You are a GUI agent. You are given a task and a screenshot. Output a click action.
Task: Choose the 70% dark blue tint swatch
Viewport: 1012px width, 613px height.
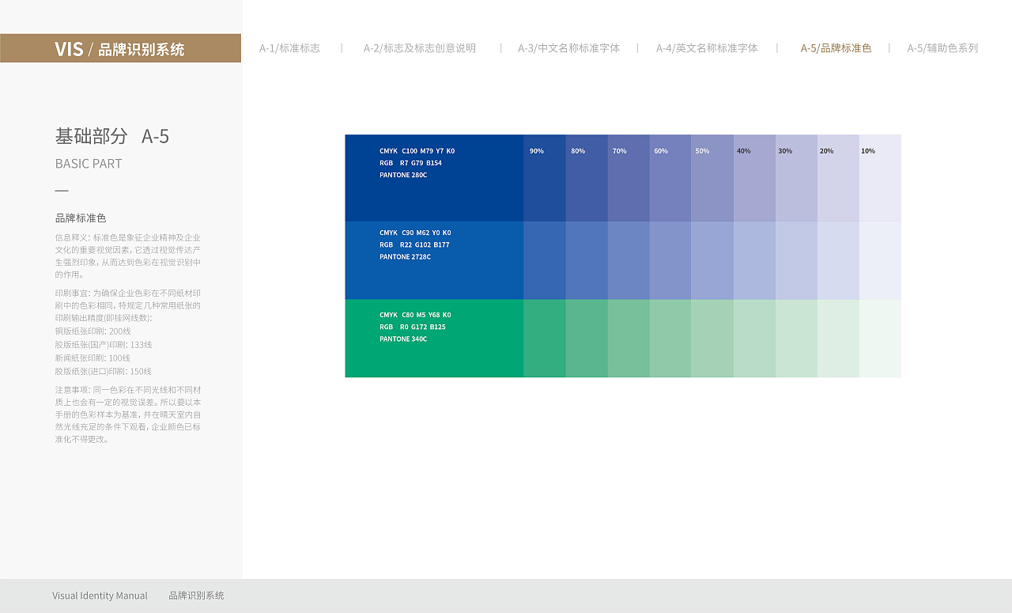[x=629, y=178]
